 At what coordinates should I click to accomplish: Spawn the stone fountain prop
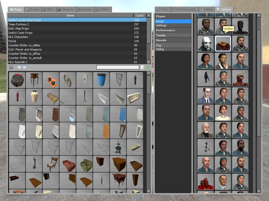118,147
